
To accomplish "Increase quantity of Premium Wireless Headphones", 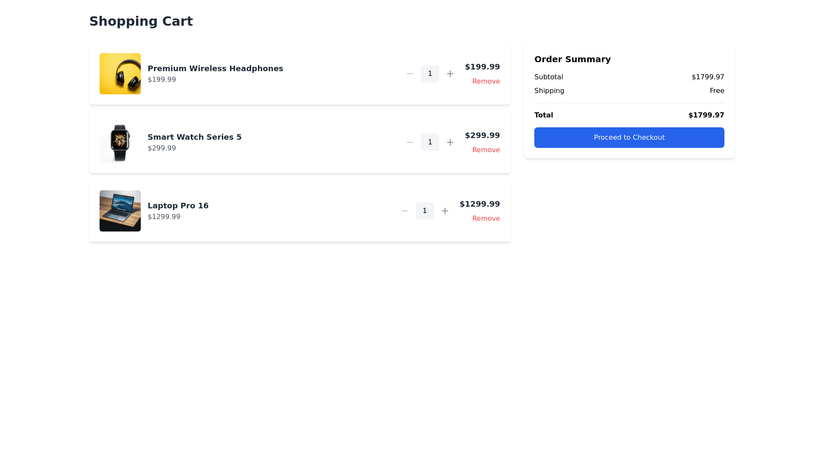I will (450, 74).
